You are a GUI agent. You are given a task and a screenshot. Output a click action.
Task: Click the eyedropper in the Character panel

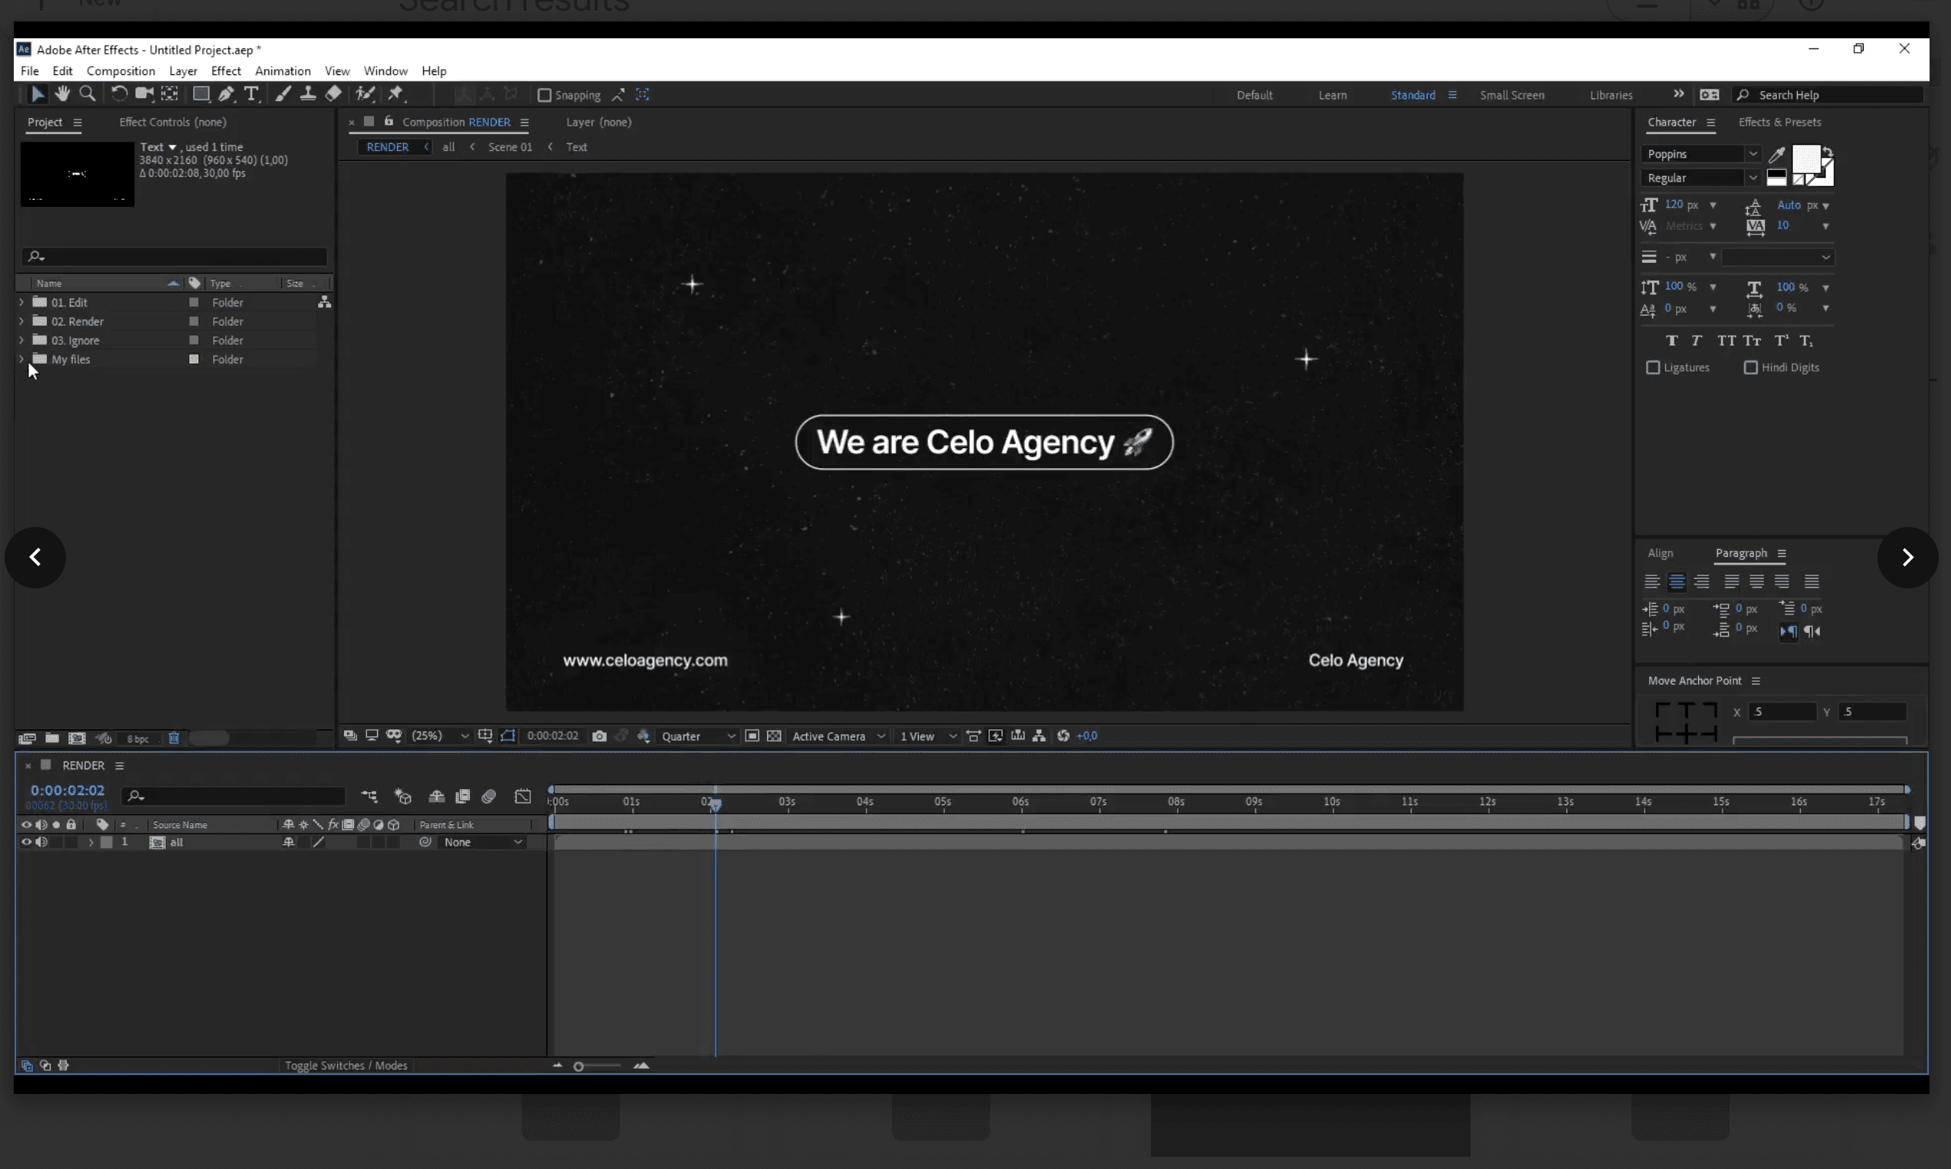pos(1776,155)
